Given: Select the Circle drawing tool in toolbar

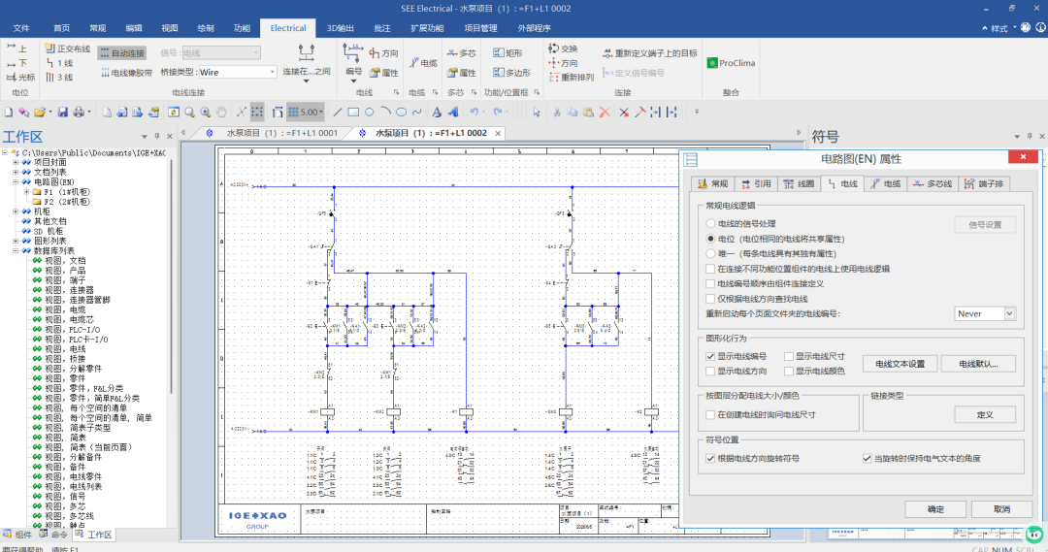Looking at the screenshot, I should pyautogui.click(x=369, y=113).
